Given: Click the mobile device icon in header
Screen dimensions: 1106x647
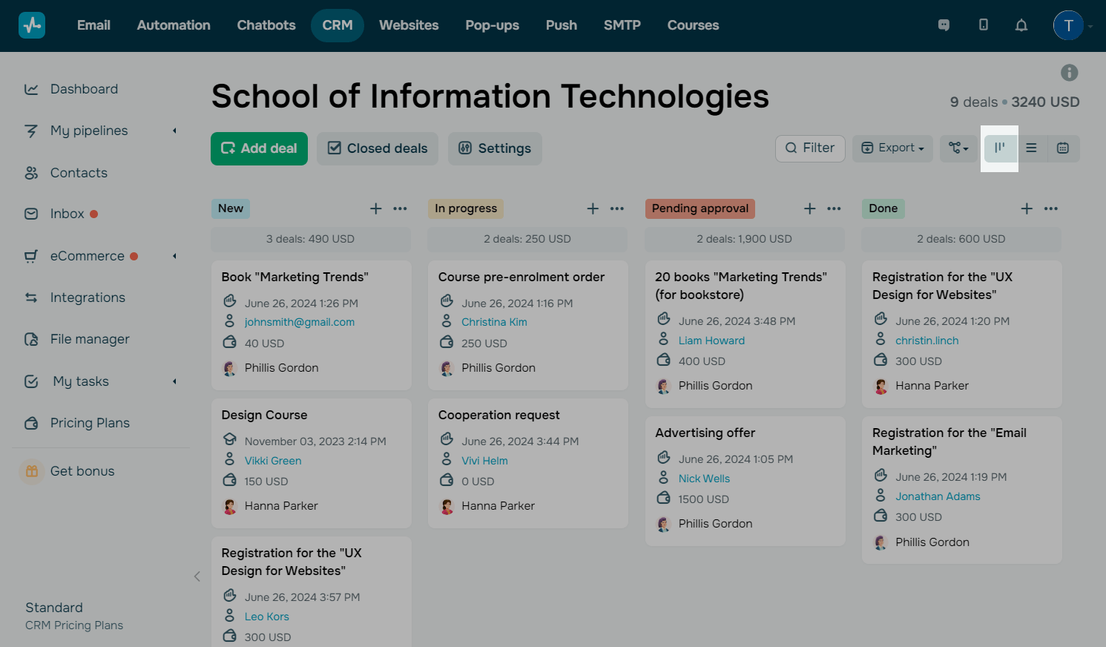Looking at the screenshot, I should (x=983, y=25).
